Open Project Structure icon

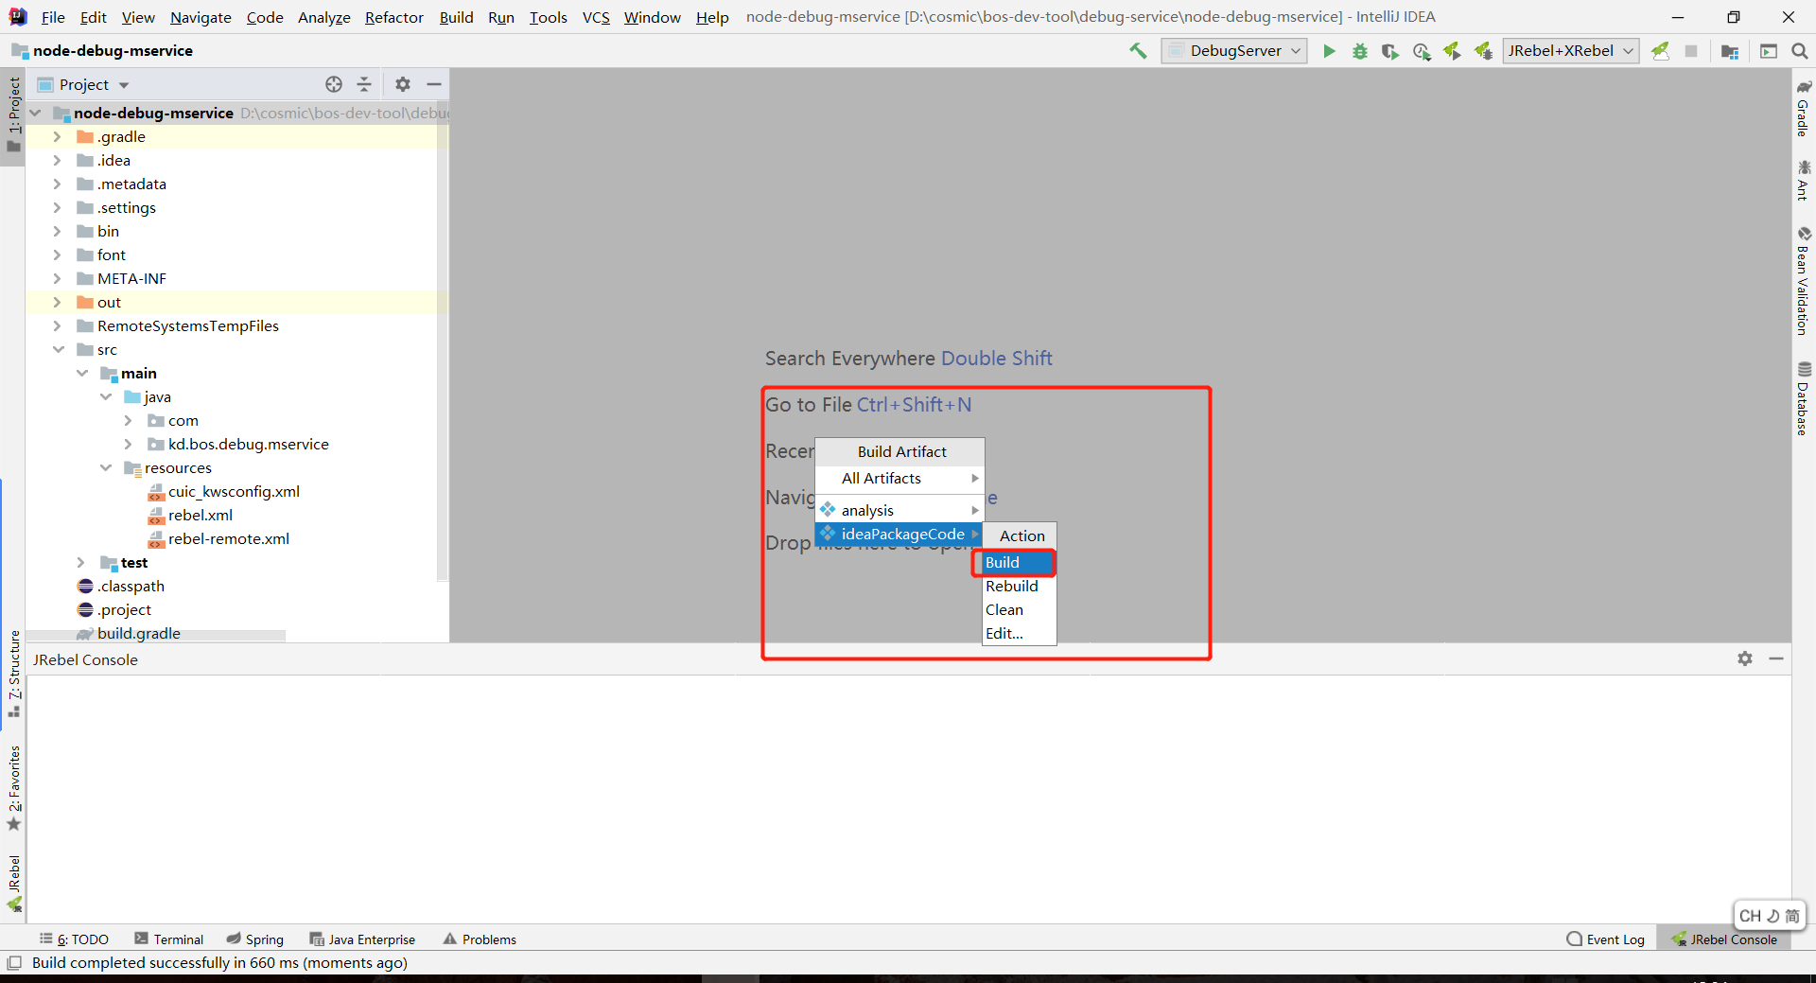1730,51
